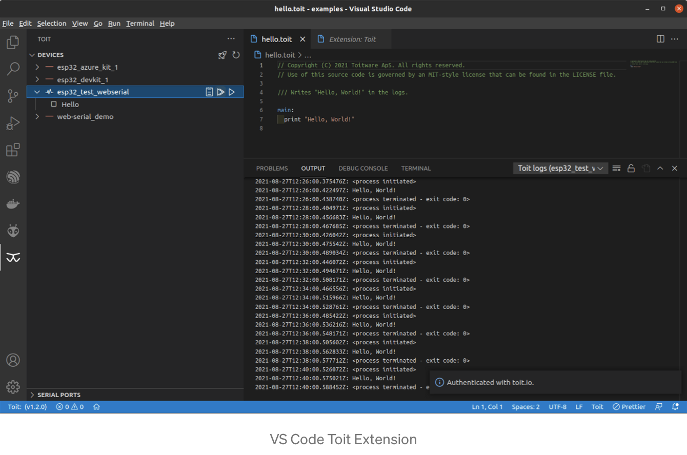Open the Toit logs output channel dropdown
The height and width of the screenshot is (455, 687).
pyautogui.click(x=560, y=168)
